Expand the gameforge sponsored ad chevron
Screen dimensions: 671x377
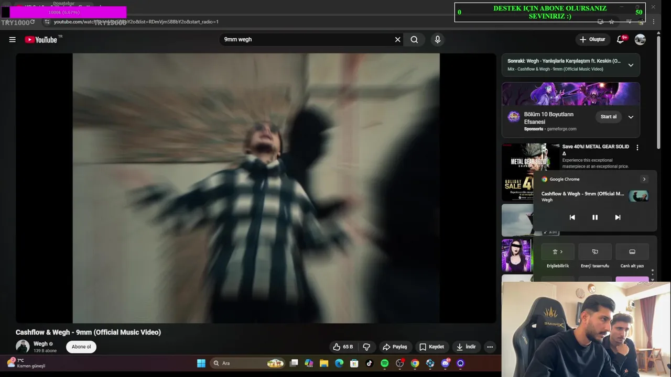pos(631,117)
